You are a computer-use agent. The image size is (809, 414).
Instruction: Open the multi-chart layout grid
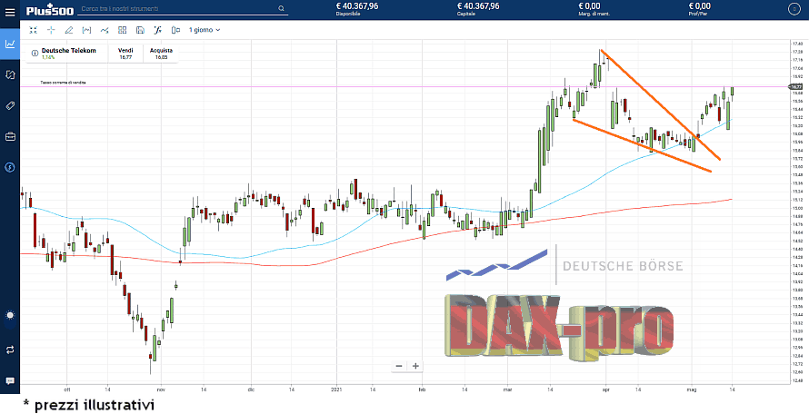click(123, 30)
